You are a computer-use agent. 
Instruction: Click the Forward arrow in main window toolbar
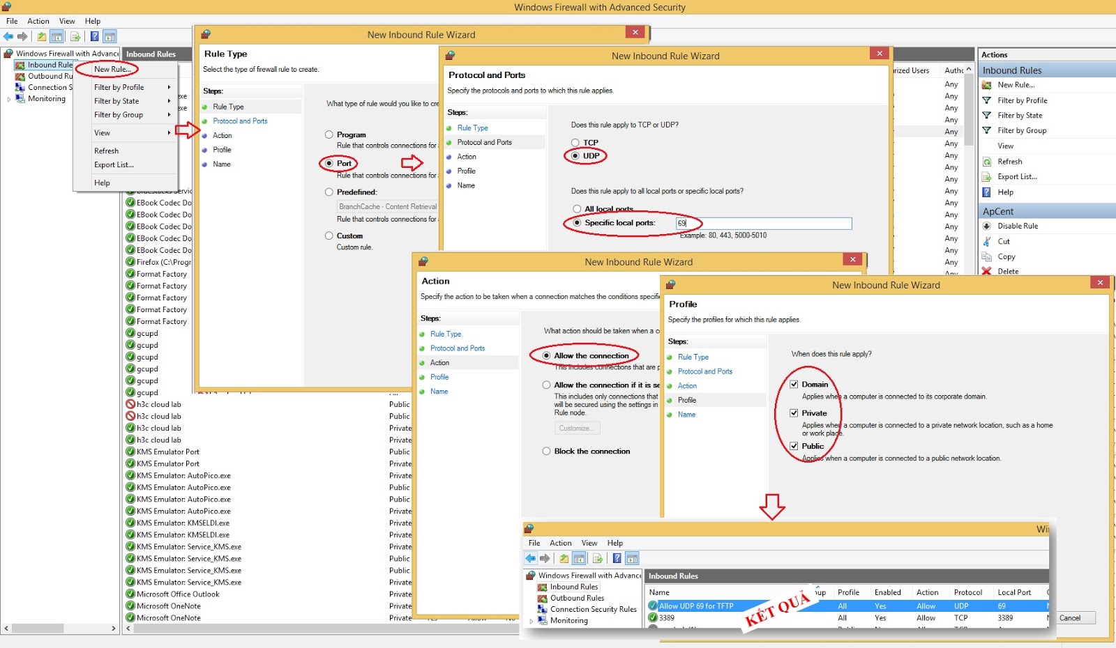click(x=22, y=36)
